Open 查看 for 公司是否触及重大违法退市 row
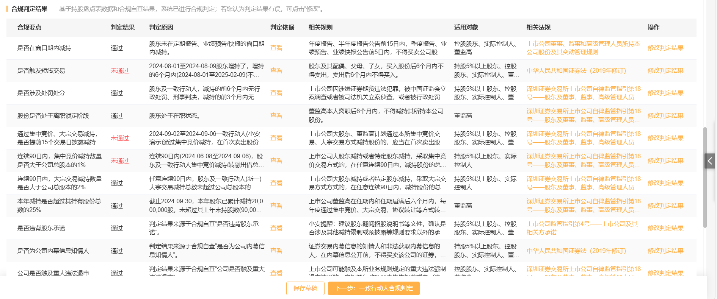The width and height of the screenshot is (717, 299). 276,273
